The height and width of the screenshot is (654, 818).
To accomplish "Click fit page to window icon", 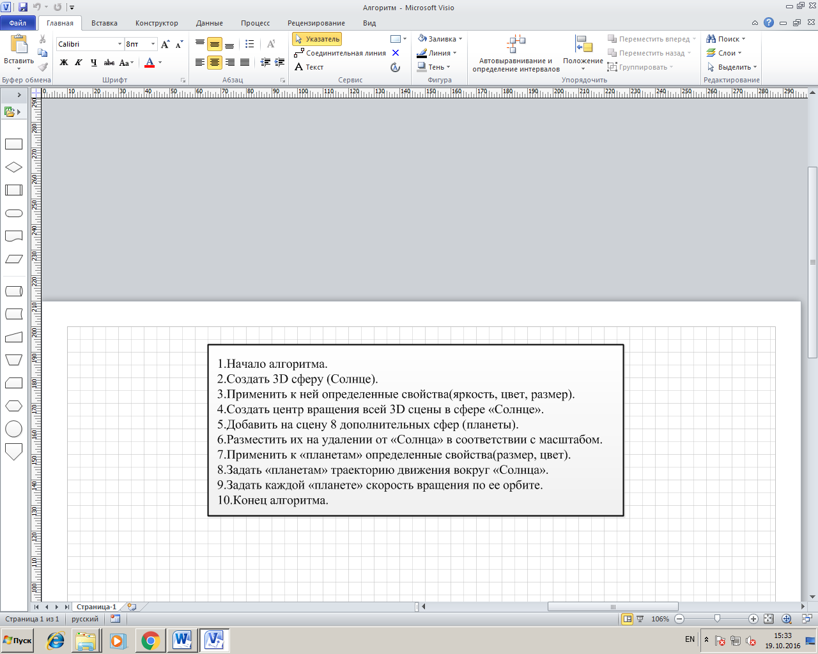I will click(x=769, y=619).
